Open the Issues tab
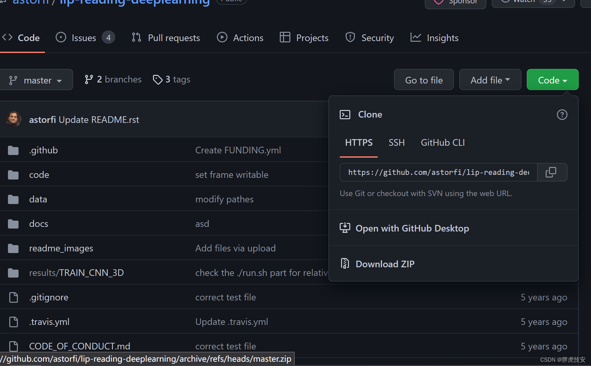The width and height of the screenshot is (591, 366). 85,38
